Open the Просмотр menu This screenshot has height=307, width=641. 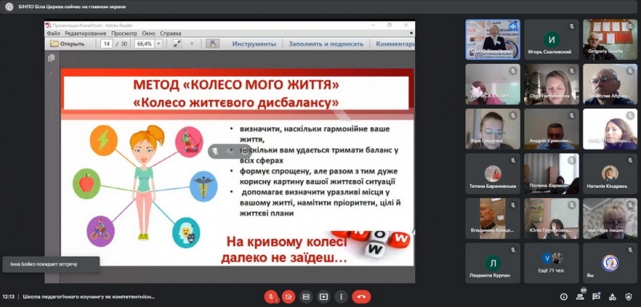point(124,34)
